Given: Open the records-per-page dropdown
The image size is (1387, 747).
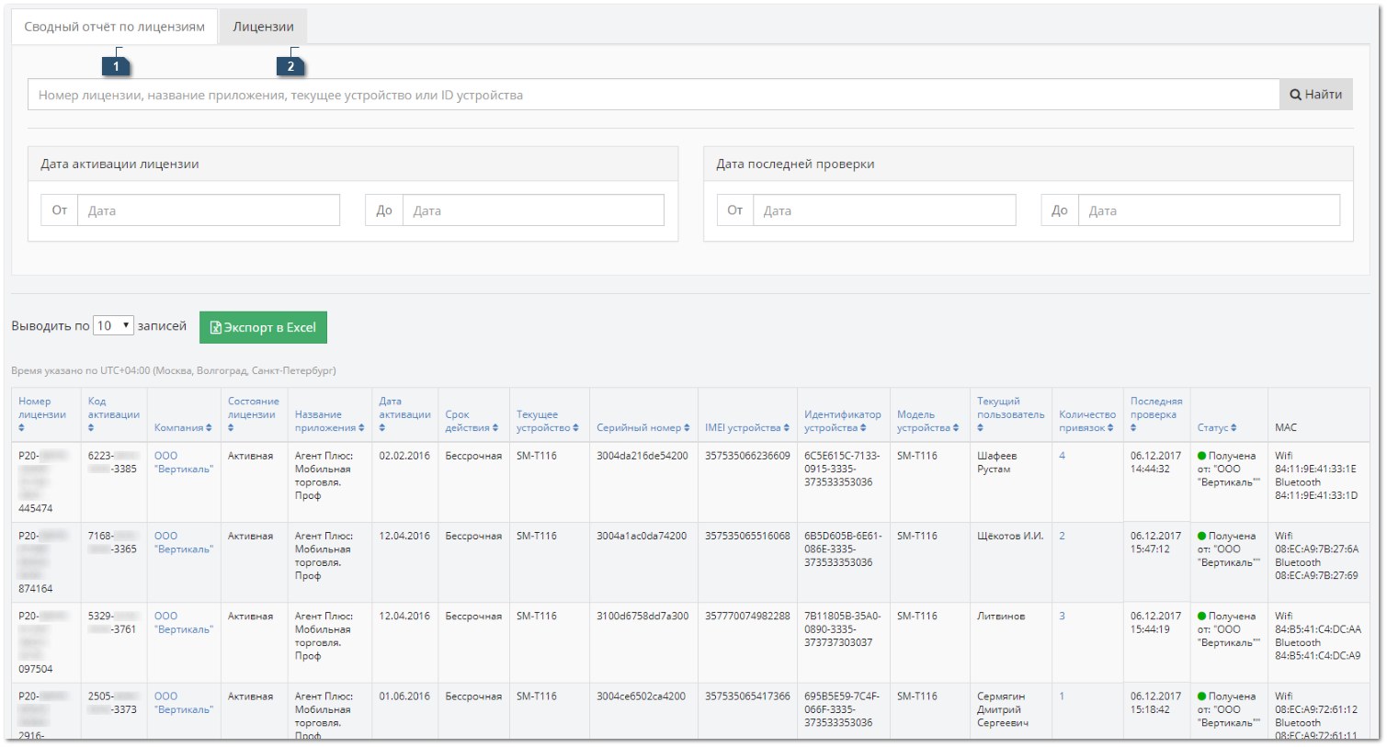Looking at the screenshot, I should pos(113,325).
